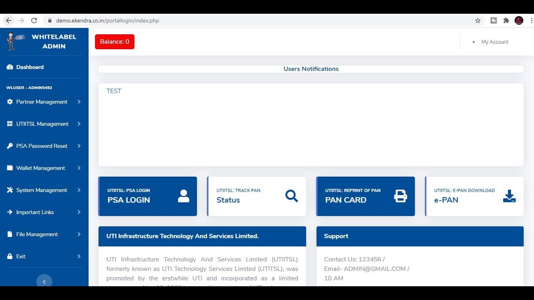Viewport: 534px width, 300px height.
Task: Open System Management menu item
Action: pyautogui.click(x=44, y=190)
